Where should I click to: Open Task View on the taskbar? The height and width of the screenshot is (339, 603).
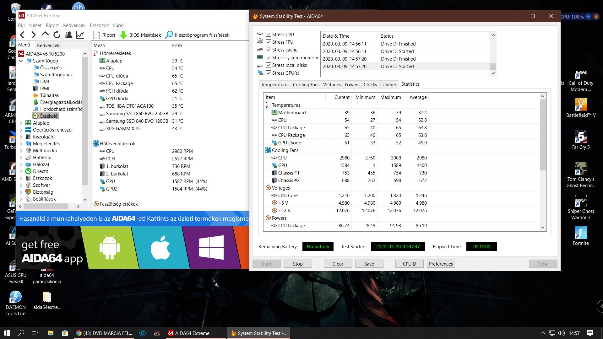coord(35,333)
